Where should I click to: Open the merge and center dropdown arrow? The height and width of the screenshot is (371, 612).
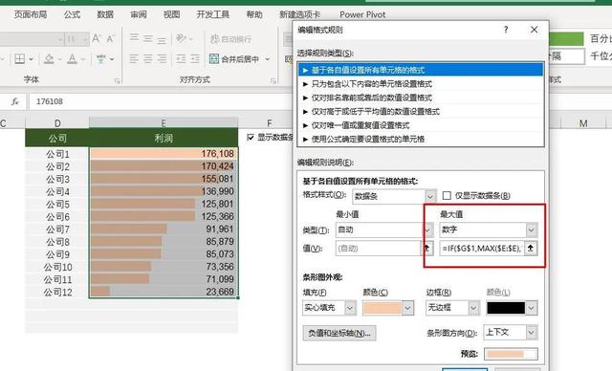[268, 59]
